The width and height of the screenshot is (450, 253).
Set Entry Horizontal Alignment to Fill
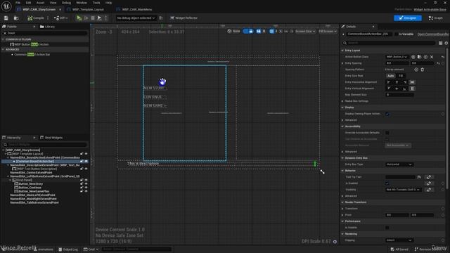click(412, 82)
